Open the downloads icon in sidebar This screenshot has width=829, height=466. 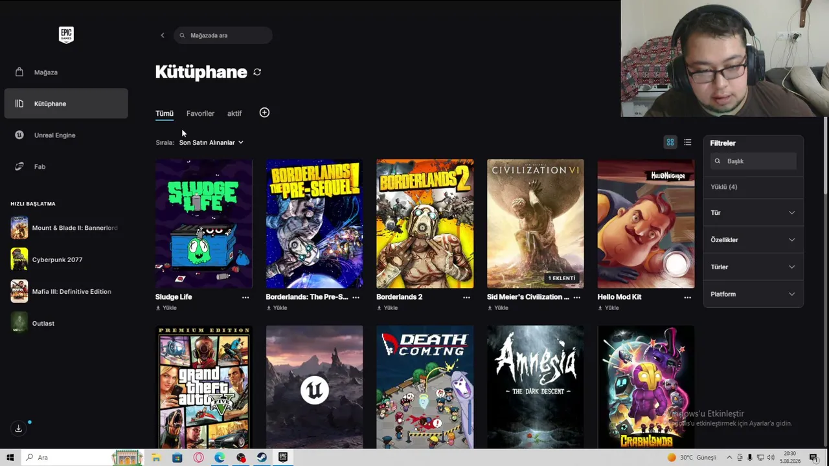tap(18, 428)
